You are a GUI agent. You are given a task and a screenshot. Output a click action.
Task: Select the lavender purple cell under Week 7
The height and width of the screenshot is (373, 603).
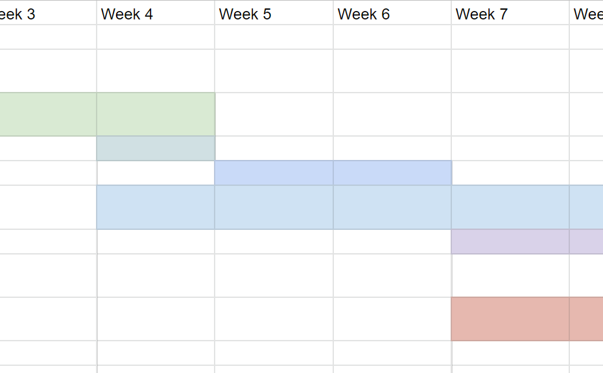pos(510,242)
